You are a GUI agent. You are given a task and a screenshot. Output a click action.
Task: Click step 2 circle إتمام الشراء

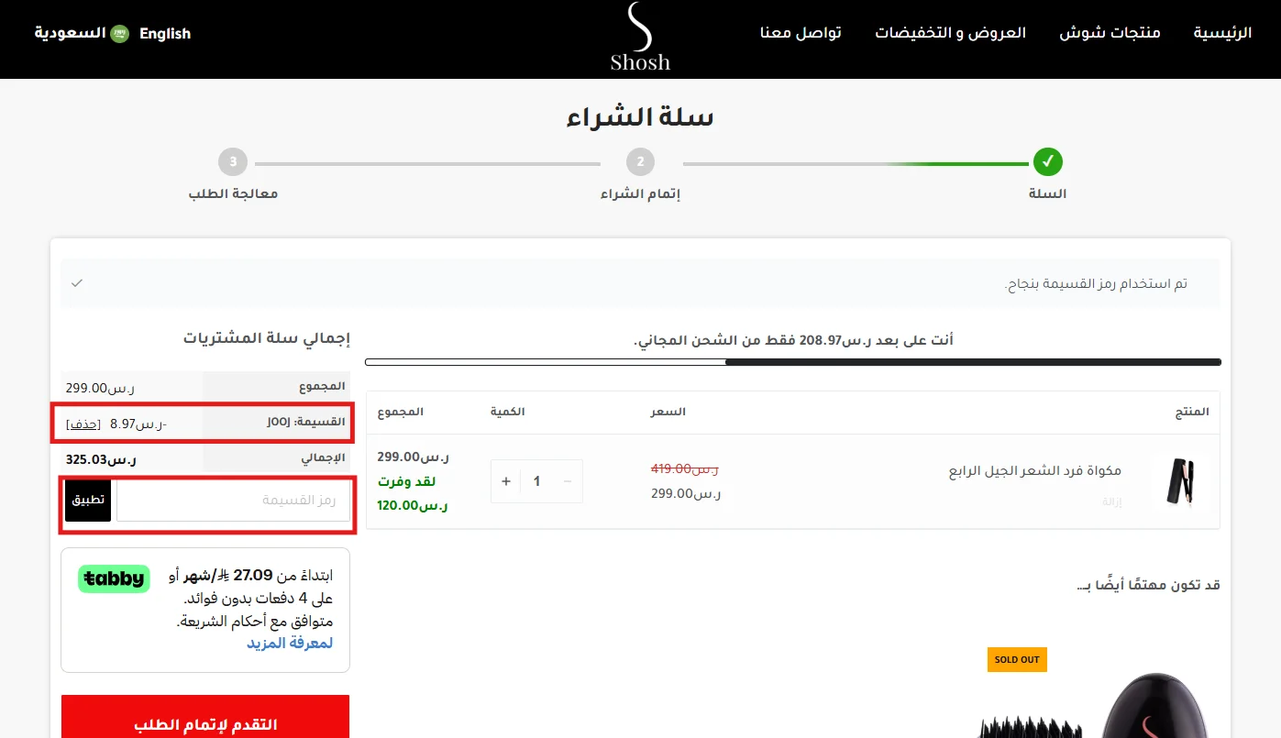[x=640, y=162]
